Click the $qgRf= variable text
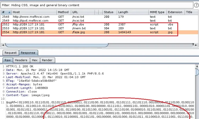199x119 pixels. click(12, 102)
